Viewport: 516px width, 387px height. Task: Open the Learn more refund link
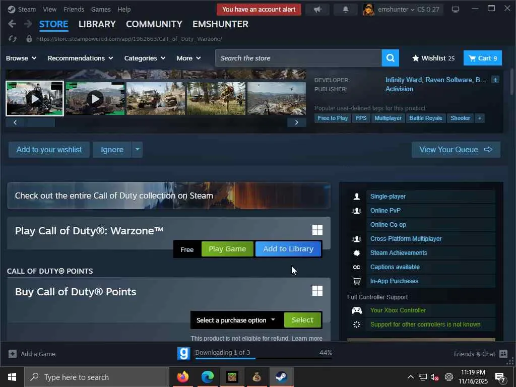[307, 338]
